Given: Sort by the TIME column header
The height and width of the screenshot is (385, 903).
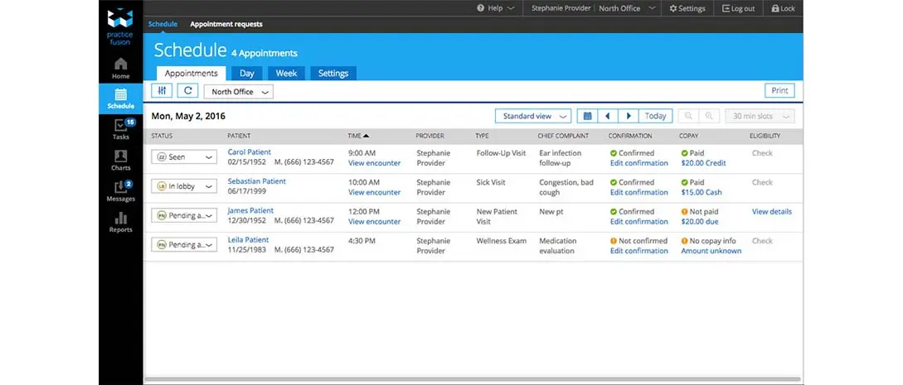Looking at the screenshot, I should pyautogui.click(x=358, y=136).
